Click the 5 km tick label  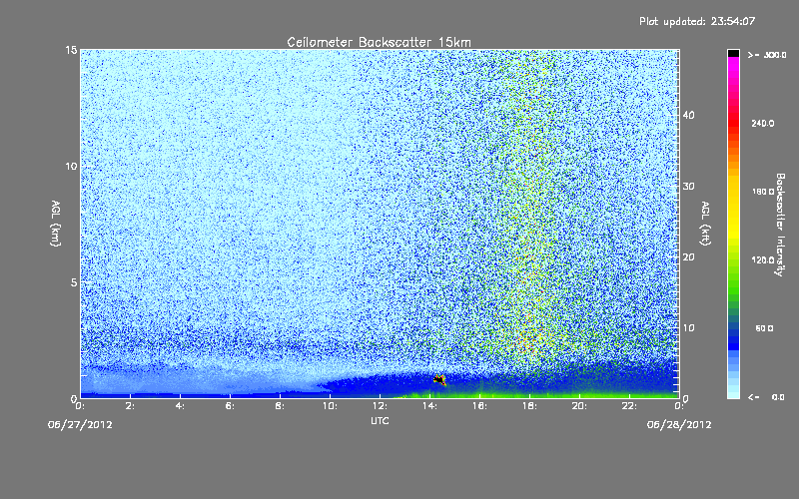pyautogui.click(x=74, y=282)
